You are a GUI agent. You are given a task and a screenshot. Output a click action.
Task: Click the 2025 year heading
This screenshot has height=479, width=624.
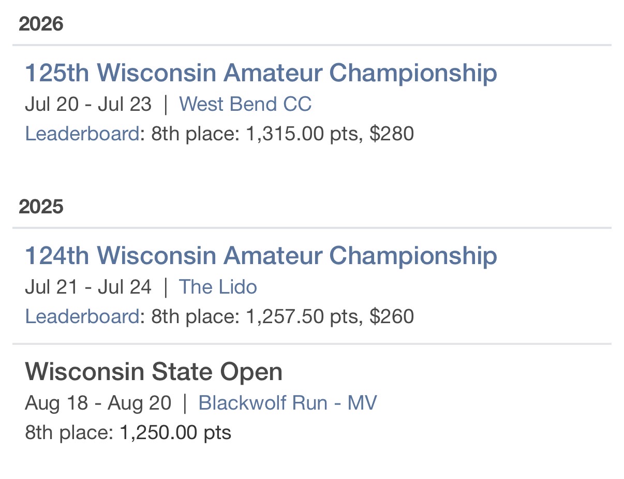pos(41,207)
